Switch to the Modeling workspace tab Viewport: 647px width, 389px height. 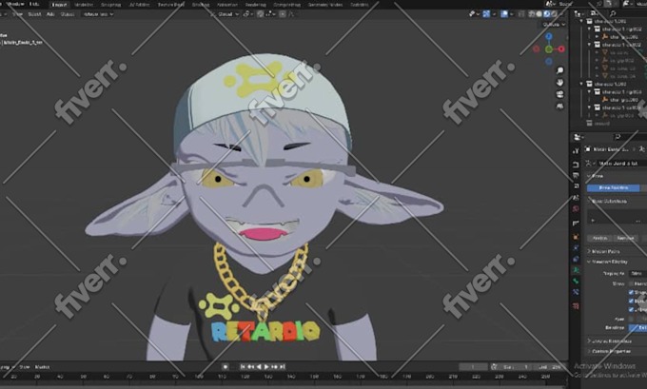pos(84,5)
